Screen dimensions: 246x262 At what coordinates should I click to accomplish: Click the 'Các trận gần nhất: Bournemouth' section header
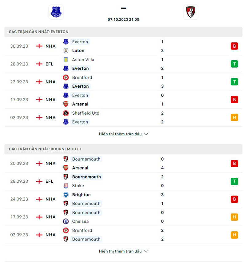pos(45,149)
